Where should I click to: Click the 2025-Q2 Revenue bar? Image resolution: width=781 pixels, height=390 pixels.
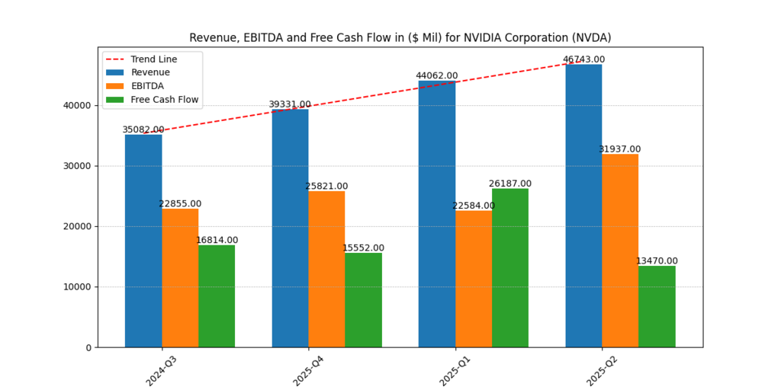tap(583, 206)
